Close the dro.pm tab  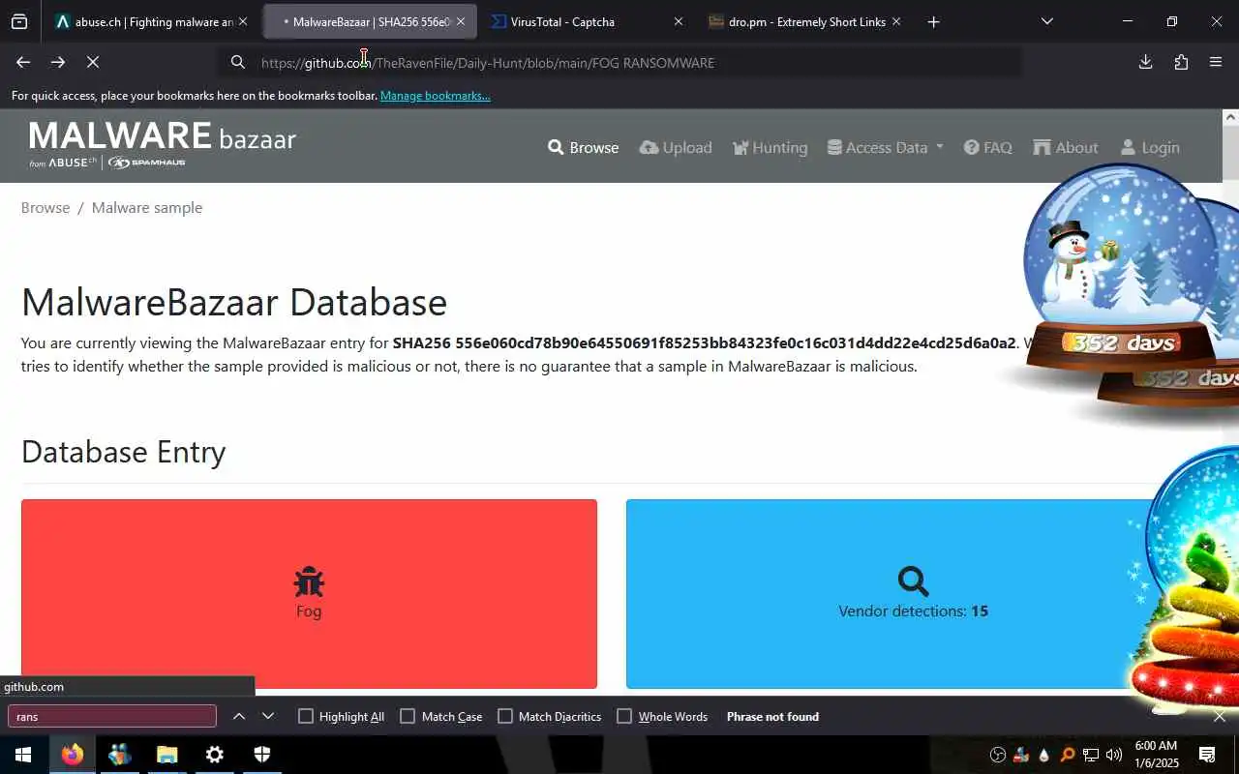[x=895, y=21]
